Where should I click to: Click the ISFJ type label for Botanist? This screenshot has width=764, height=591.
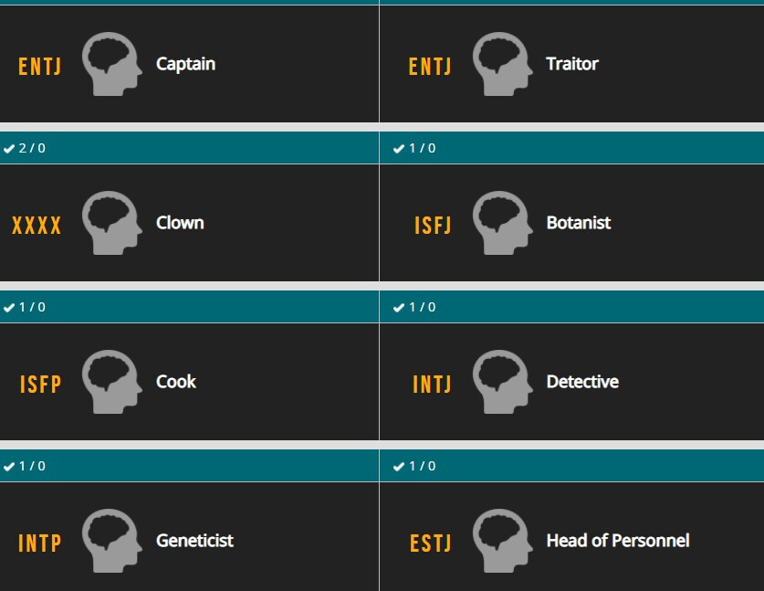pos(433,226)
